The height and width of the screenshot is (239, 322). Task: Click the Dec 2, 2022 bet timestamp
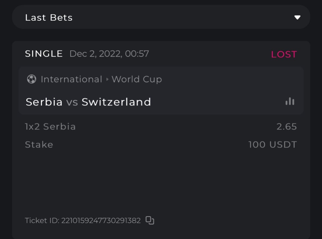coord(109,54)
